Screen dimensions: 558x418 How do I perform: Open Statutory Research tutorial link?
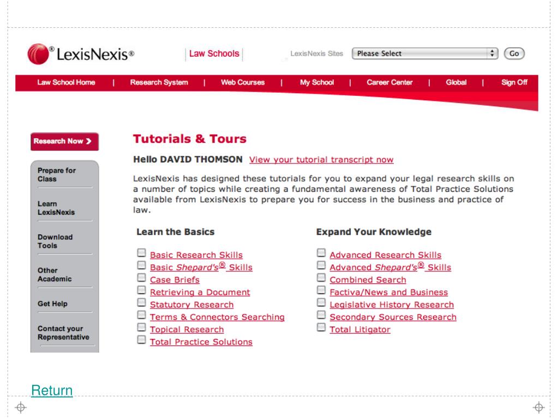(191, 305)
